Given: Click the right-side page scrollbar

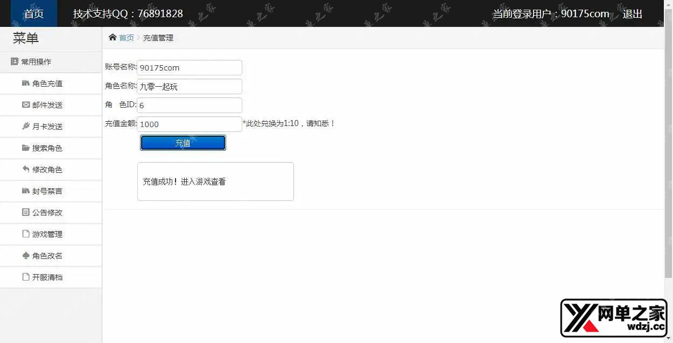Looking at the screenshot, I should click(669, 162).
